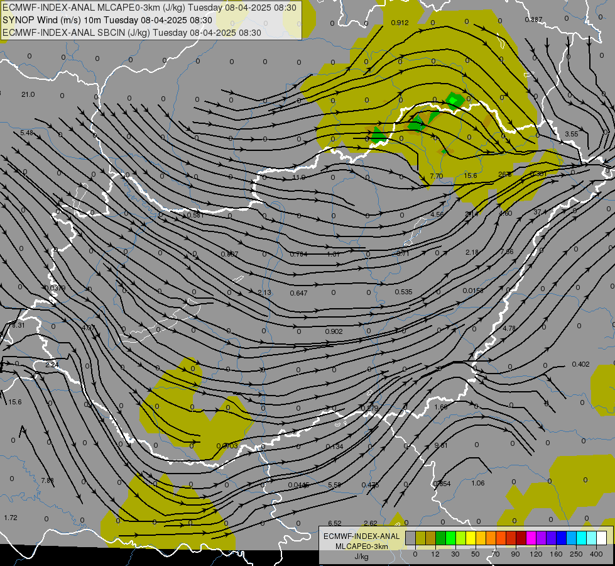
Task: Click the legend tick label '160'
Action: point(556,554)
